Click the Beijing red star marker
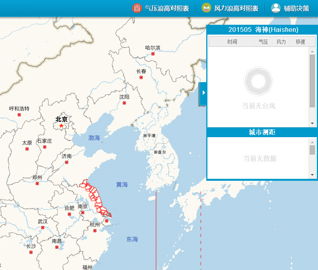This screenshot has width=318, height=270. (x=61, y=125)
